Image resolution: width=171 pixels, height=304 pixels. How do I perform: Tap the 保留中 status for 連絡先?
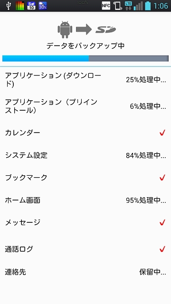click(152, 272)
